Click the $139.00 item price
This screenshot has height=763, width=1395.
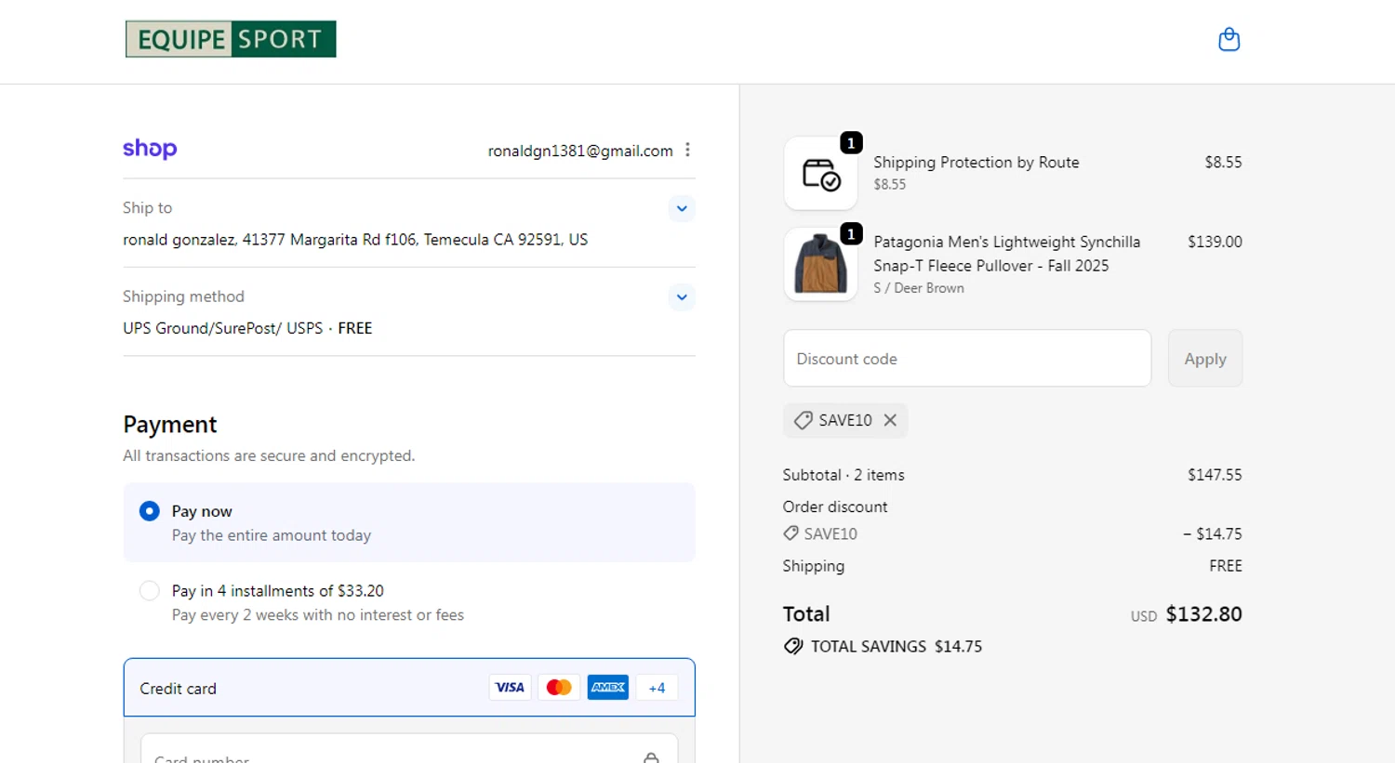point(1215,242)
